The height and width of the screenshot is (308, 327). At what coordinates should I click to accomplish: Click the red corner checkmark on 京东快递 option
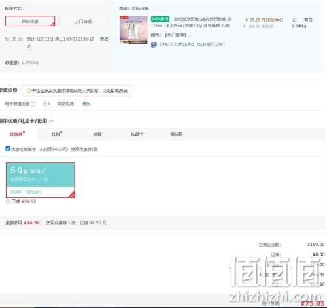tap(52, 24)
